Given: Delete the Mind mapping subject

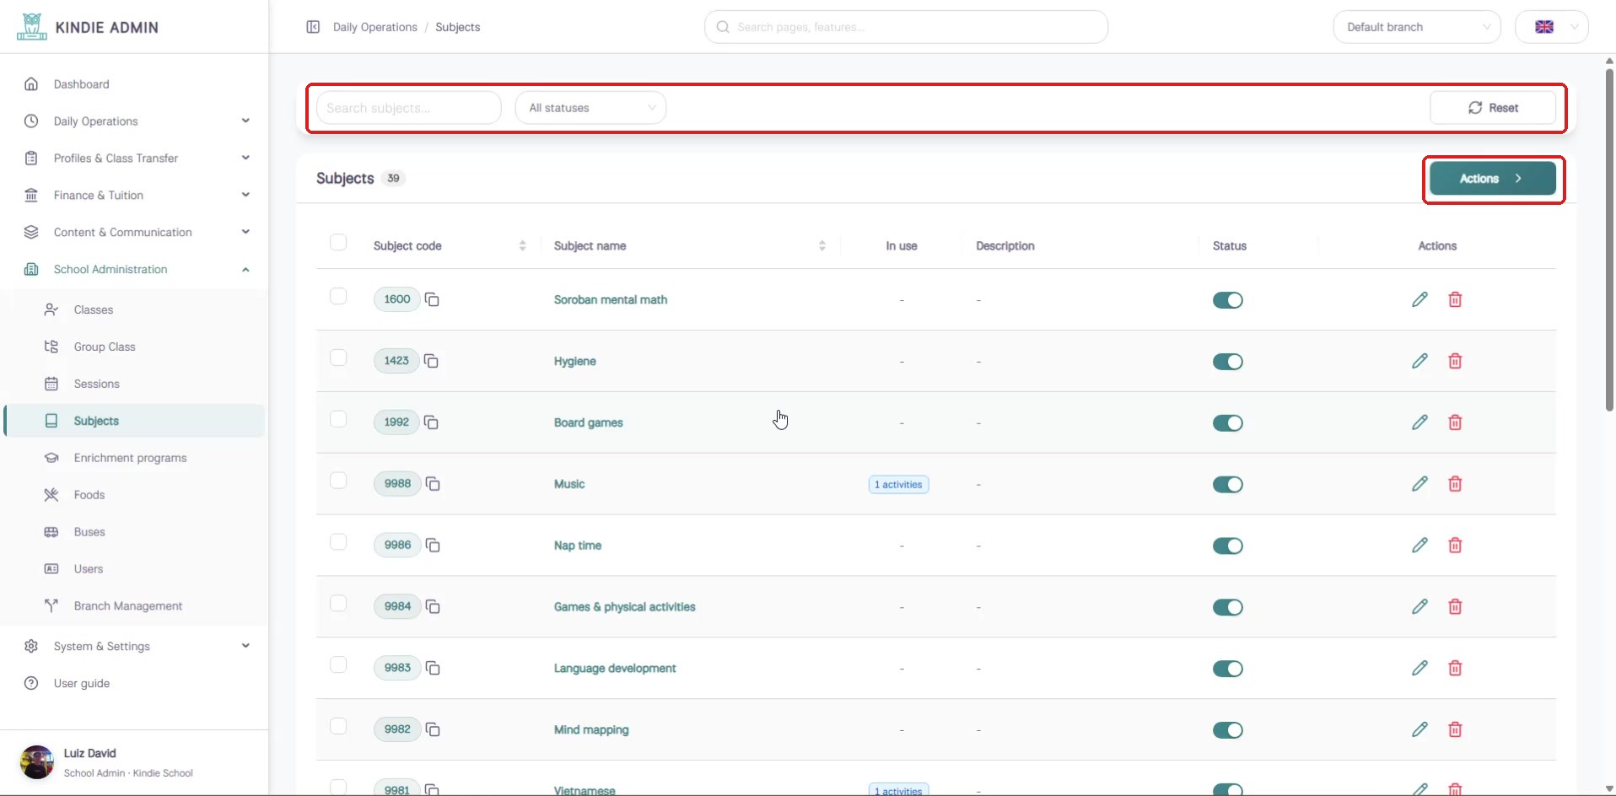Looking at the screenshot, I should 1455,729.
